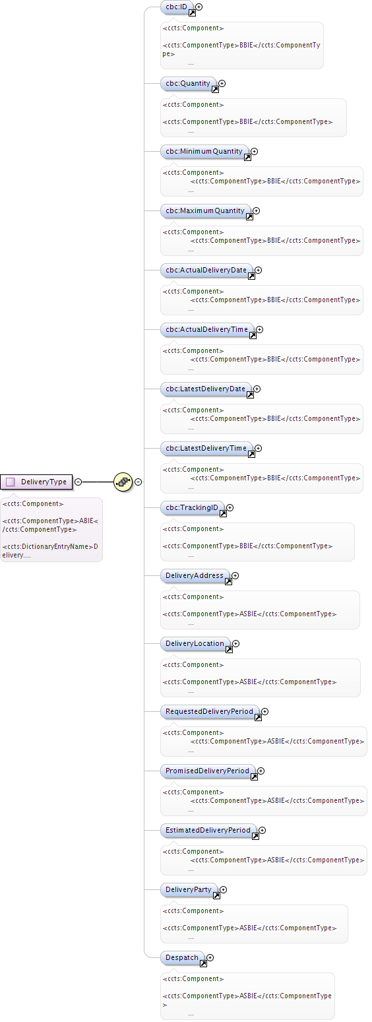Click the sequence compositor icon
The height and width of the screenshot is (1022, 372).
(x=123, y=482)
